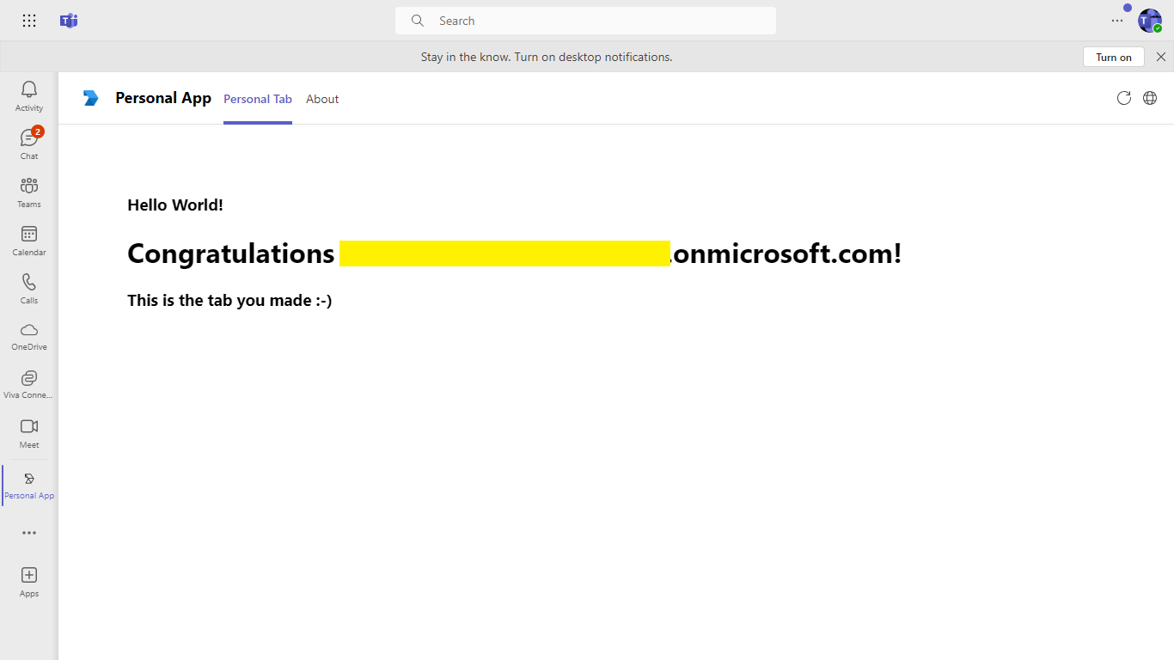Open the Teams section
Viewport: 1174px width, 660px height.
(x=29, y=192)
